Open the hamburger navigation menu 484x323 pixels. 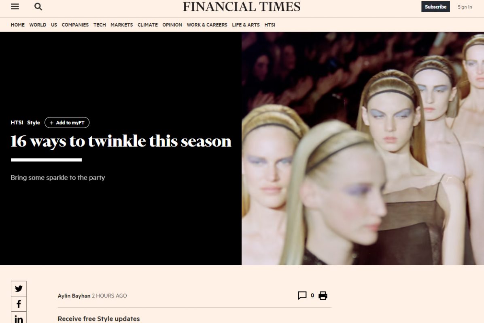point(15,6)
